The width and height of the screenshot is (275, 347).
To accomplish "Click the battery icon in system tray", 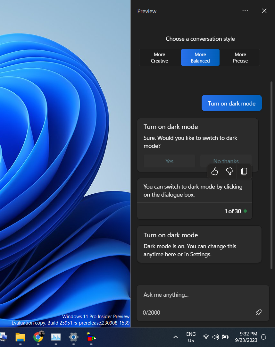I will click(x=225, y=337).
